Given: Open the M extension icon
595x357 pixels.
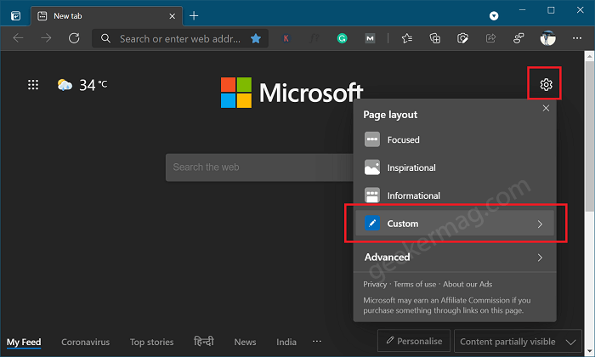Looking at the screenshot, I should (370, 38).
